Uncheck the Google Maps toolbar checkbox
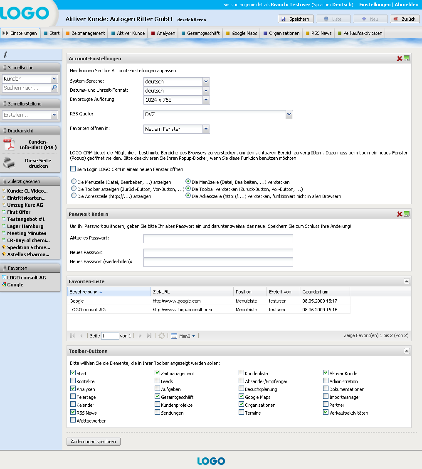The width and height of the screenshot is (422, 469). 241,396
